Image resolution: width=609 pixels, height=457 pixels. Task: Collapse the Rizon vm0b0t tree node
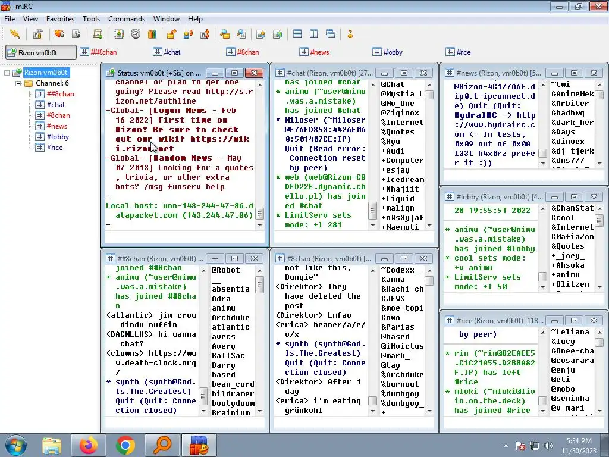tap(7, 73)
